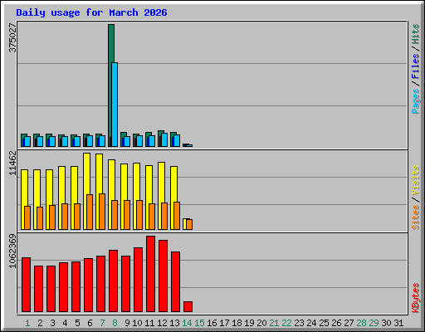The width and height of the screenshot is (425, 332).
Task: Click the 375027 axis value
Action: tap(12, 38)
